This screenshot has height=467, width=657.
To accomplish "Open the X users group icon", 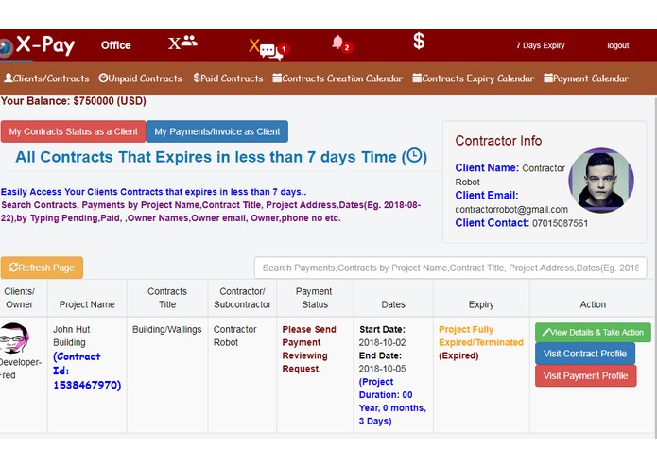I will [182, 43].
